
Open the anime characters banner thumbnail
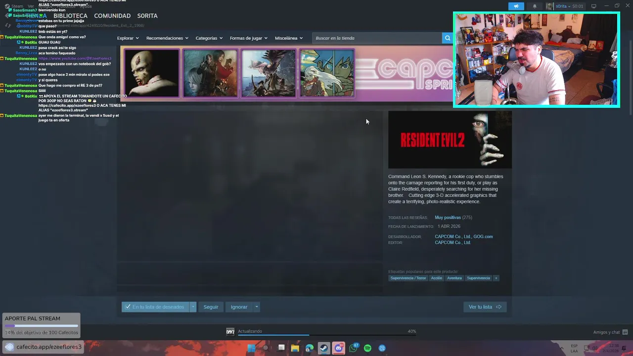[327, 73]
